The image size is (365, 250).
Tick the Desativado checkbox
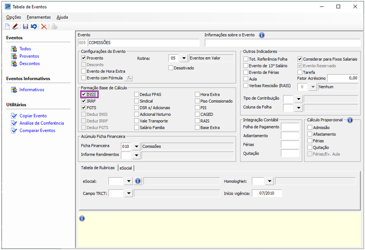click(x=170, y=68)
